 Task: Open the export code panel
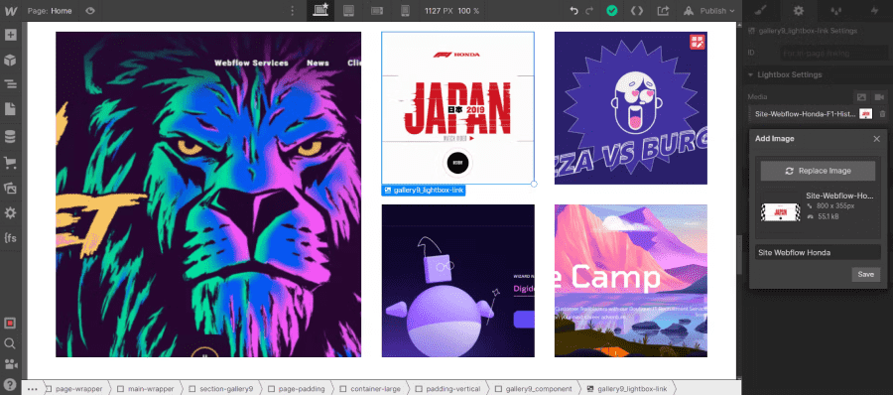tap(637, 10)
